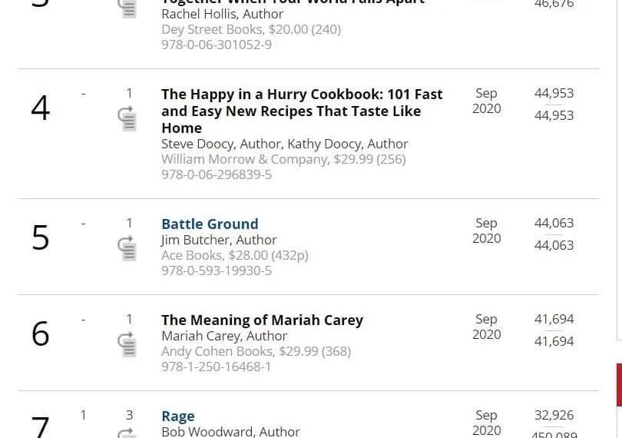
Task: Click the list icon next to Battle Ground
Action: (128, 247)
